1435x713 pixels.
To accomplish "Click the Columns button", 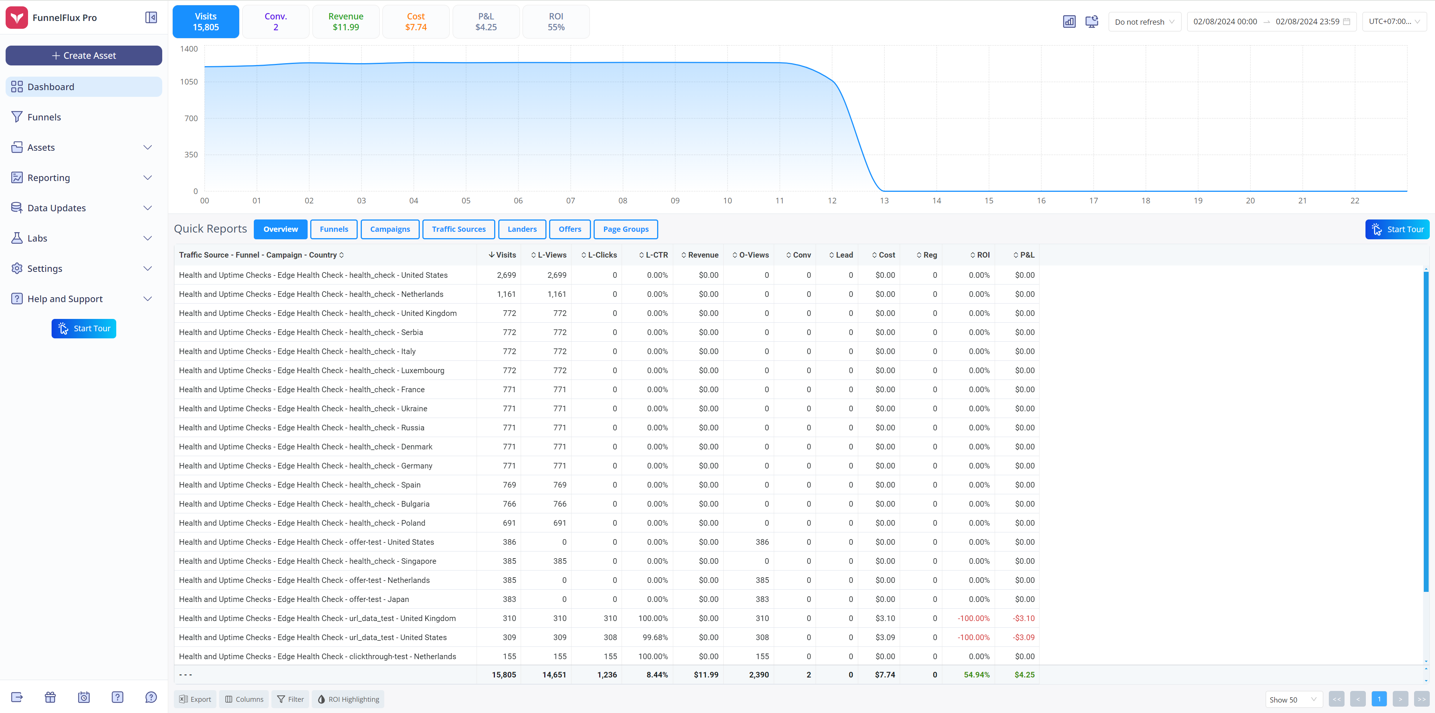I will (244, 699).
